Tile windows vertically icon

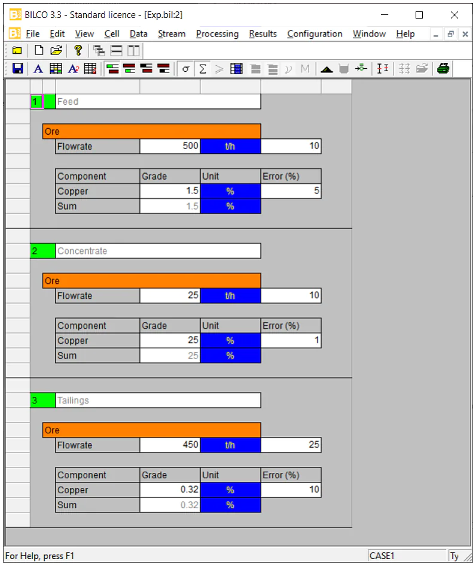point(133,51)
